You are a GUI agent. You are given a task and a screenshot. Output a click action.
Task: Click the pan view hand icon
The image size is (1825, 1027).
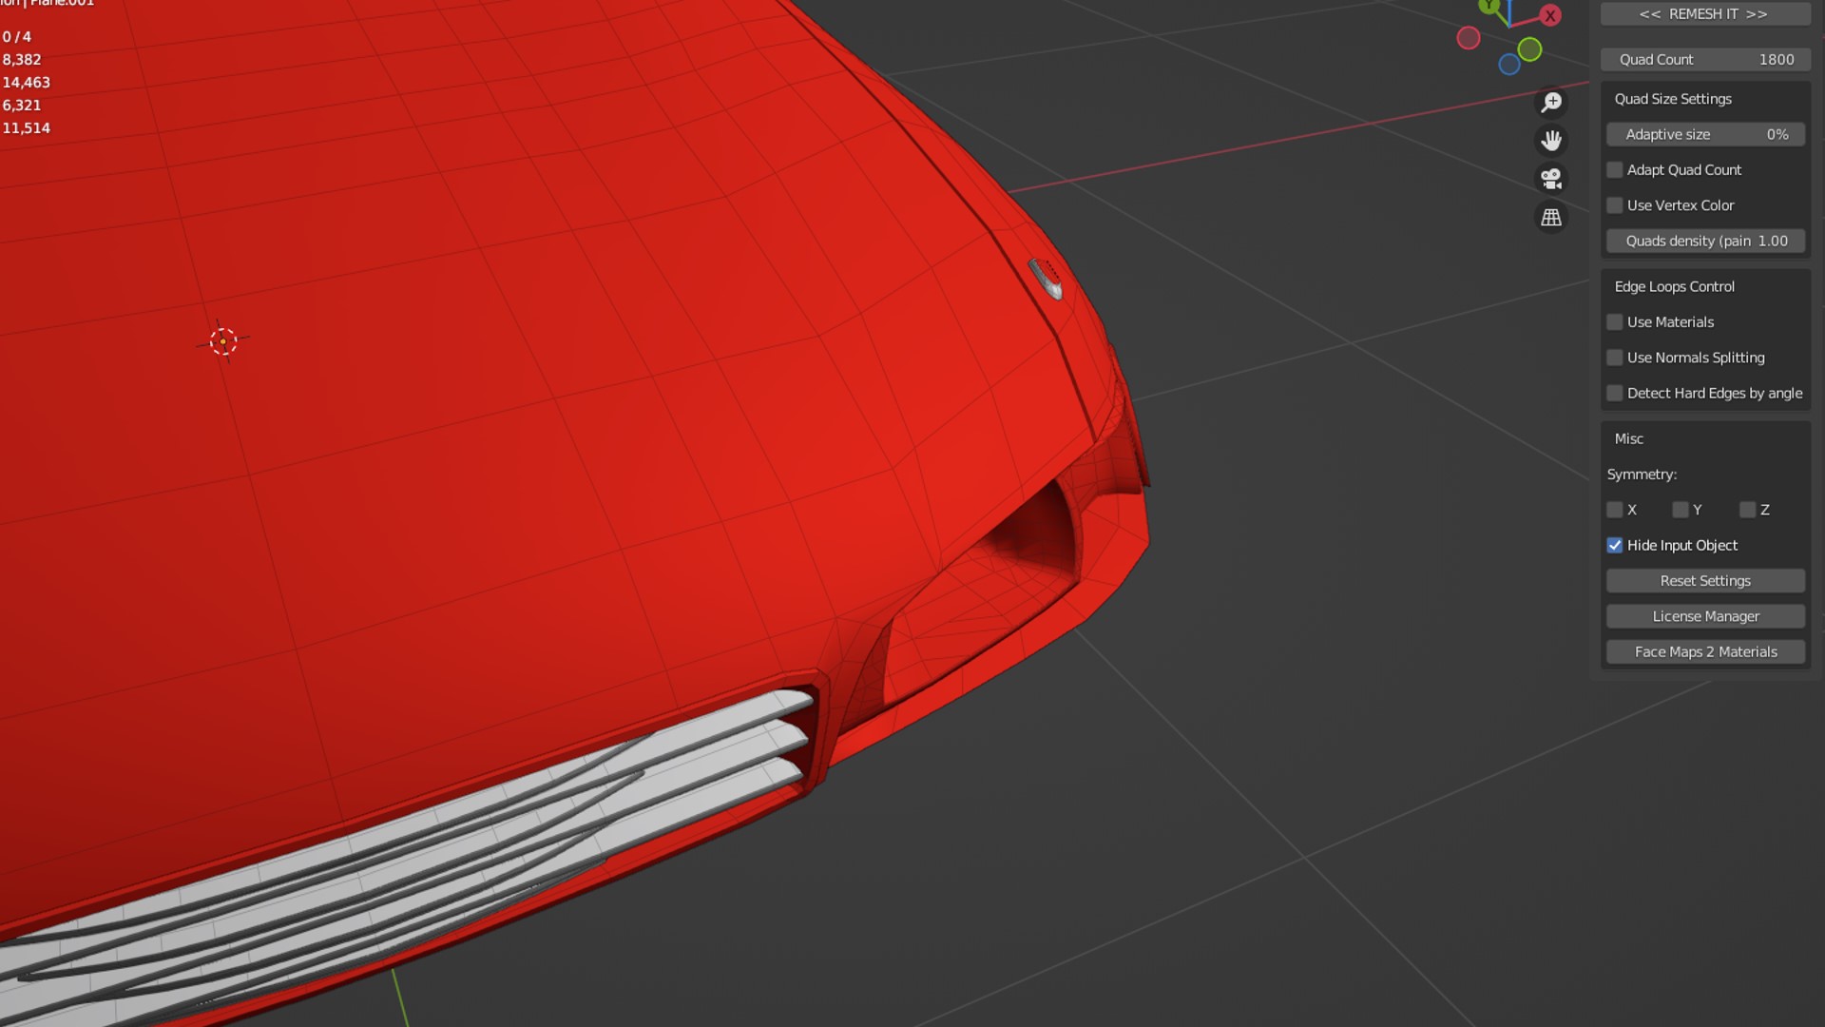tap(1551, 141)
